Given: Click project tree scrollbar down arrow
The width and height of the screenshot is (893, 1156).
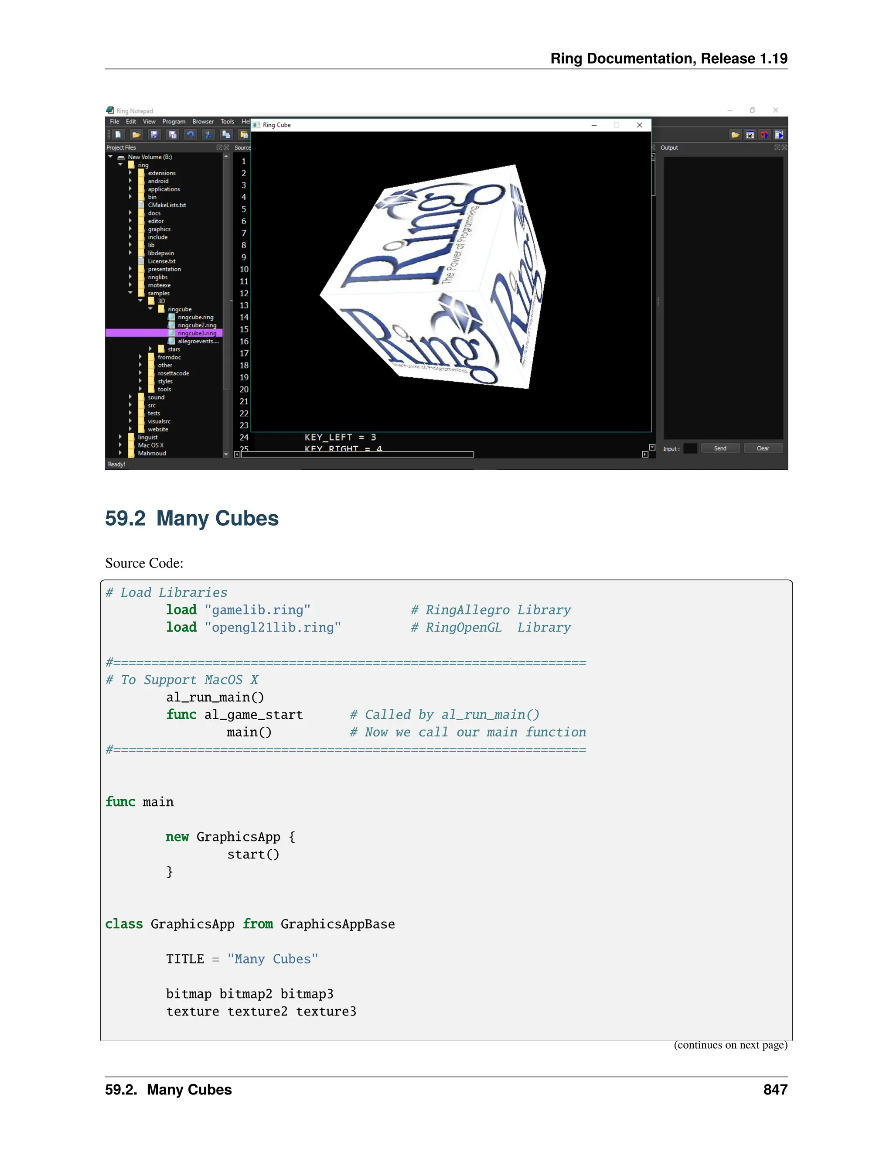Looking at the screenshot, I should [226, 454].
